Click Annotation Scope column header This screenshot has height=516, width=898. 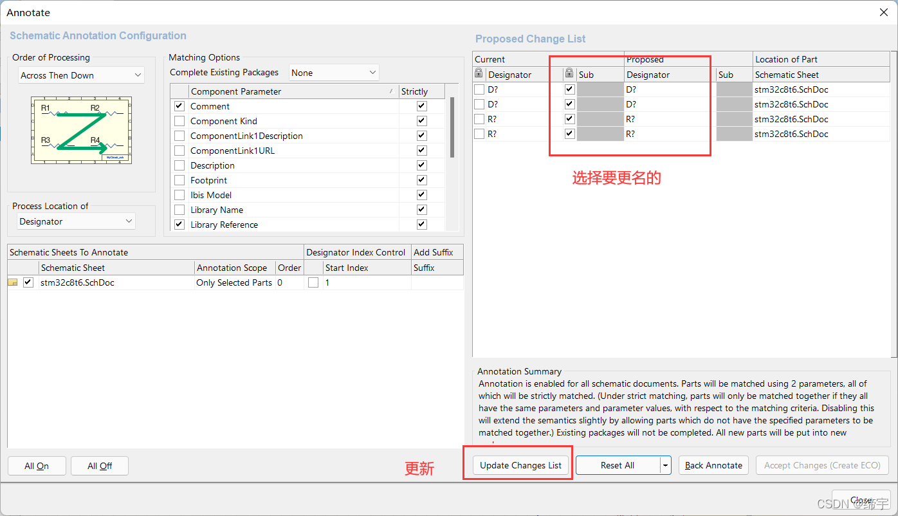coord(235,268)
